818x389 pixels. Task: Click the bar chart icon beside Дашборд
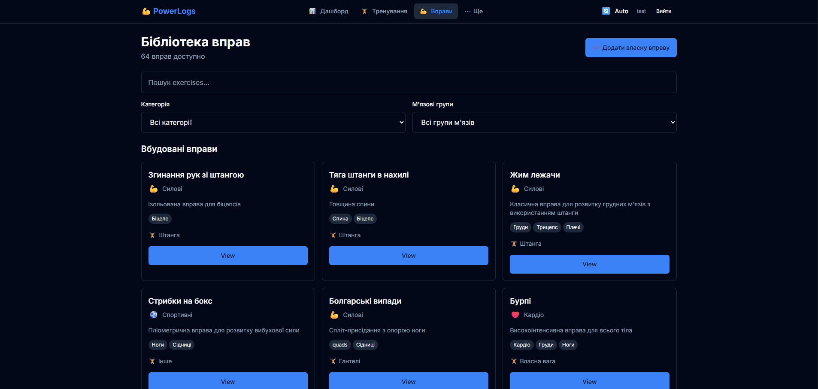coord(312,11)
